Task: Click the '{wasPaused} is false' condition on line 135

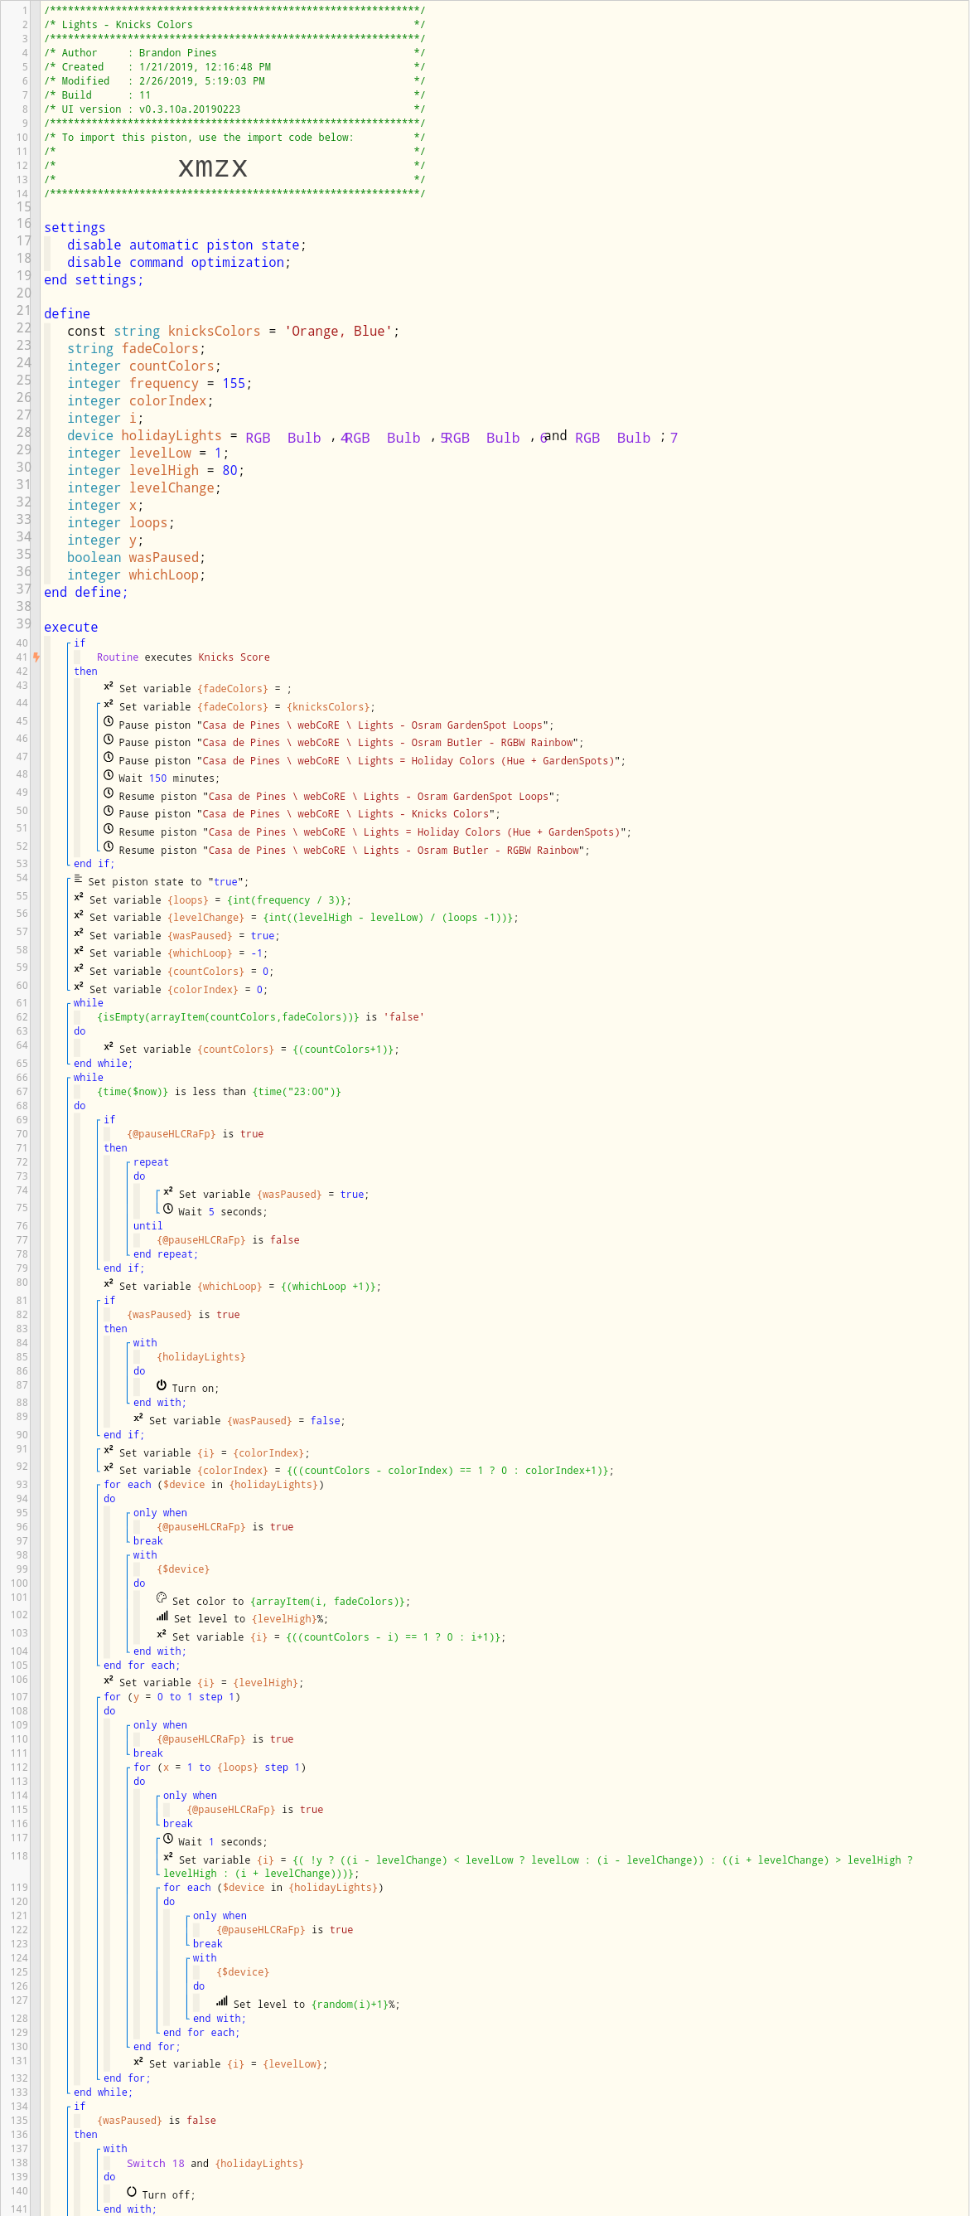Action: 157,2120
